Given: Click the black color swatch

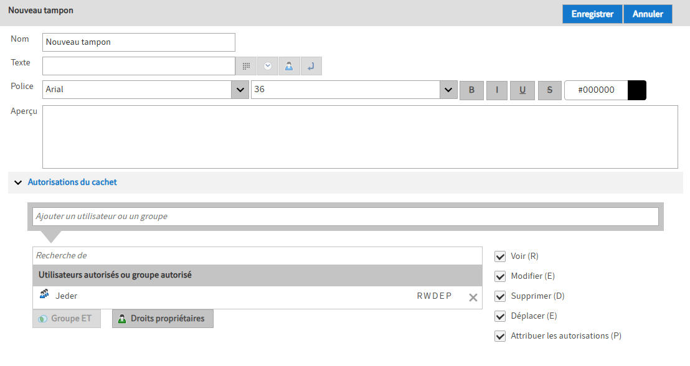Looking at the screenshot, I should click(x=637, y=90).
